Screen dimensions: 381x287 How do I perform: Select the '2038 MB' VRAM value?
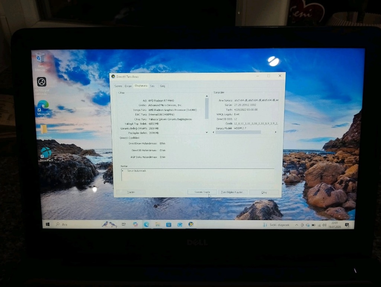[154, 128]
